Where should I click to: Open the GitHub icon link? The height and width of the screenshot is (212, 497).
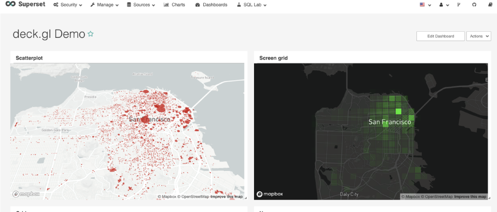[474, 5]
